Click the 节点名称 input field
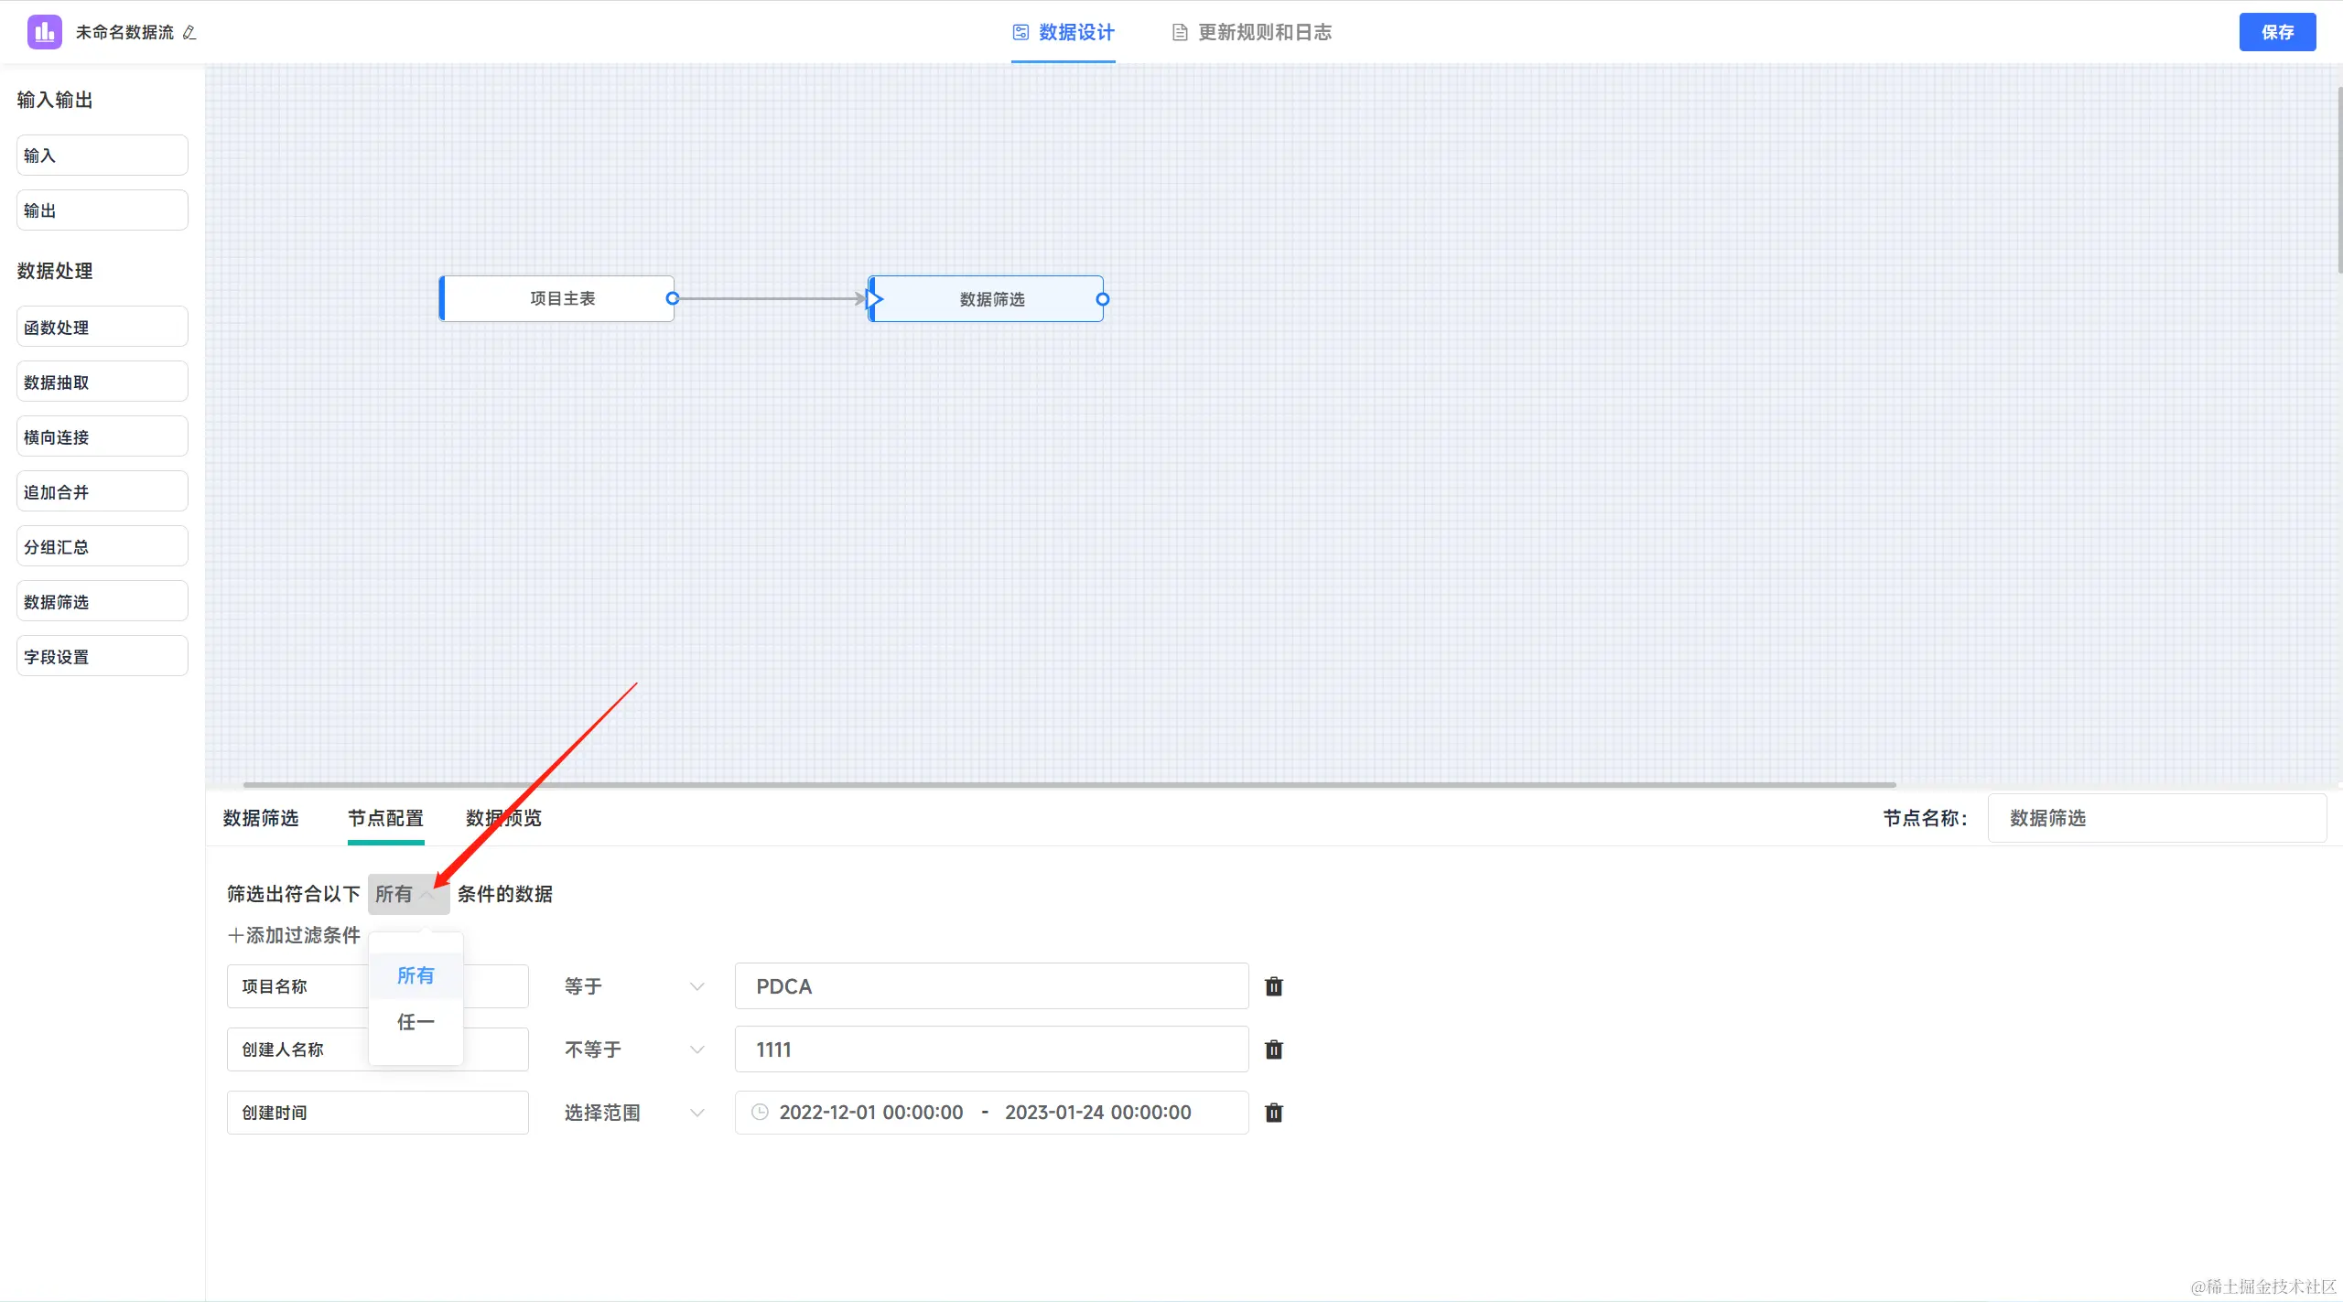This screenshot has height=1302, width=2343. click(2156, 818)
